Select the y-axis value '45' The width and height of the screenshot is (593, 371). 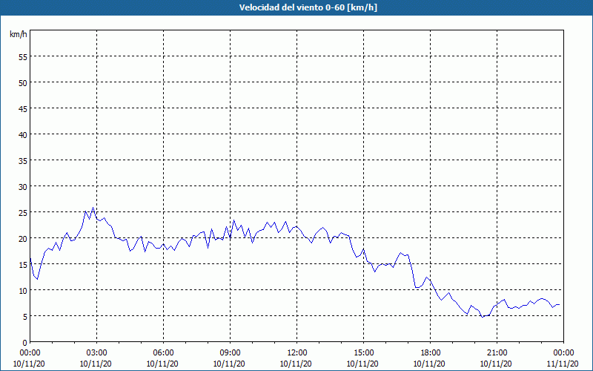[23, 108]
